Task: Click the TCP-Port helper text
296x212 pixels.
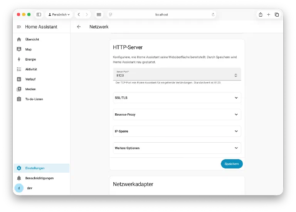Action: point(168,83)
